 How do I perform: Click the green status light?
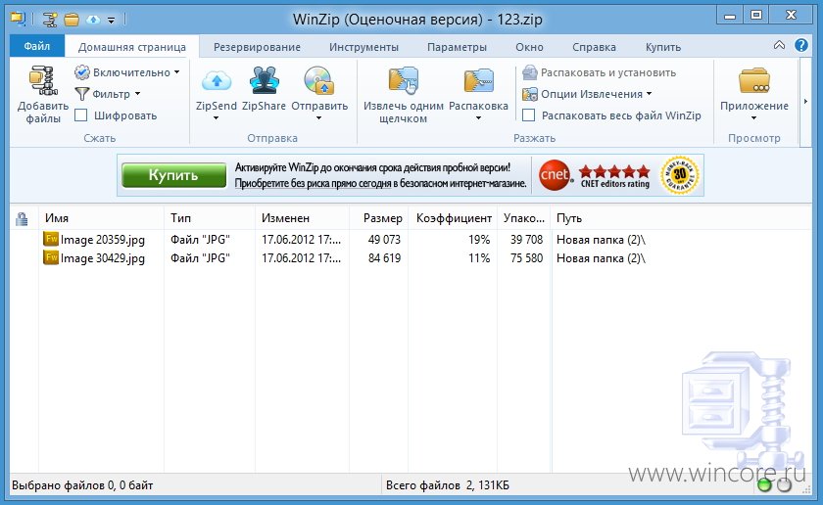[x=765, y=485]
